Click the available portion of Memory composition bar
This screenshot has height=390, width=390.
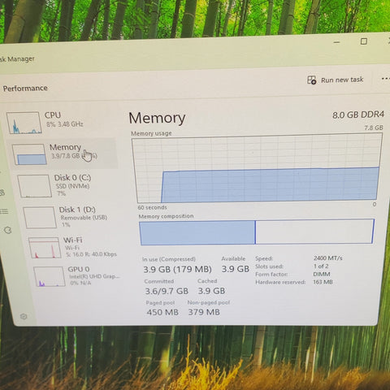(314, 232)
